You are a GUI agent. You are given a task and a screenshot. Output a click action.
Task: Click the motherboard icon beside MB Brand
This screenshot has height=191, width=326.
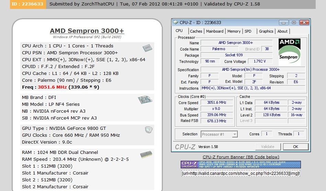coord(145,100)
